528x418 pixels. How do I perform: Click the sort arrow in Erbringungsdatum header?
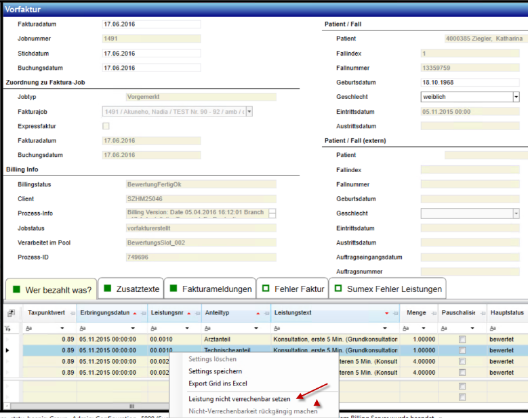134,314
